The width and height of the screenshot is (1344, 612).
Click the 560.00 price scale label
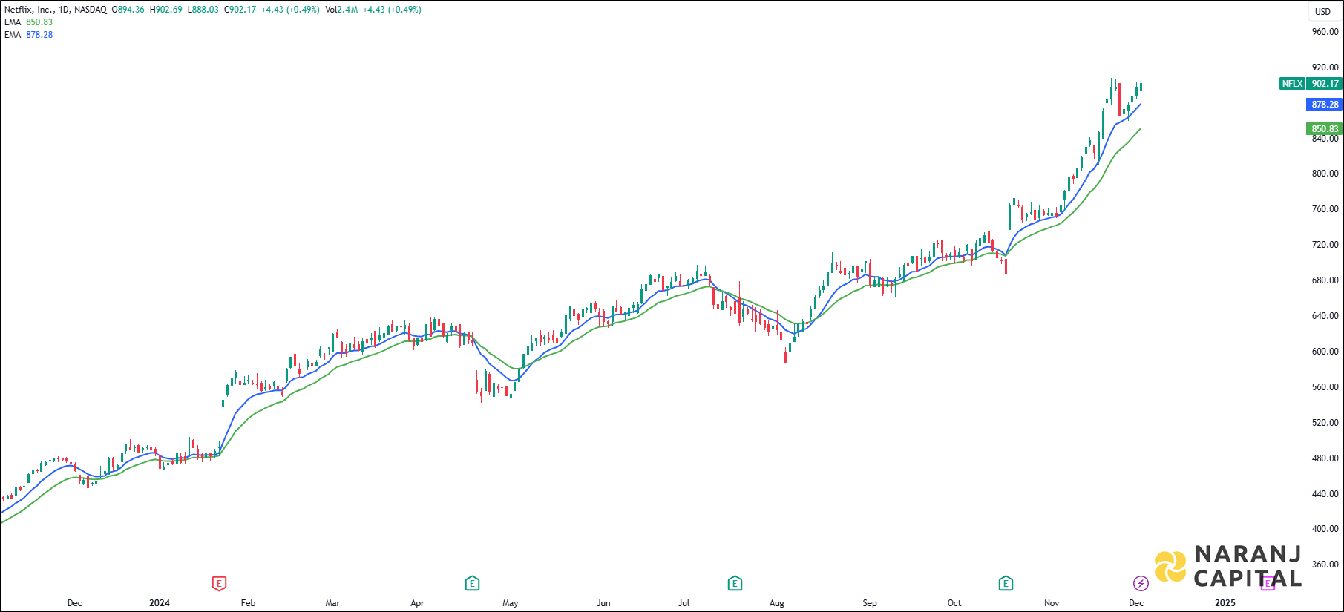coord(1325,387)
